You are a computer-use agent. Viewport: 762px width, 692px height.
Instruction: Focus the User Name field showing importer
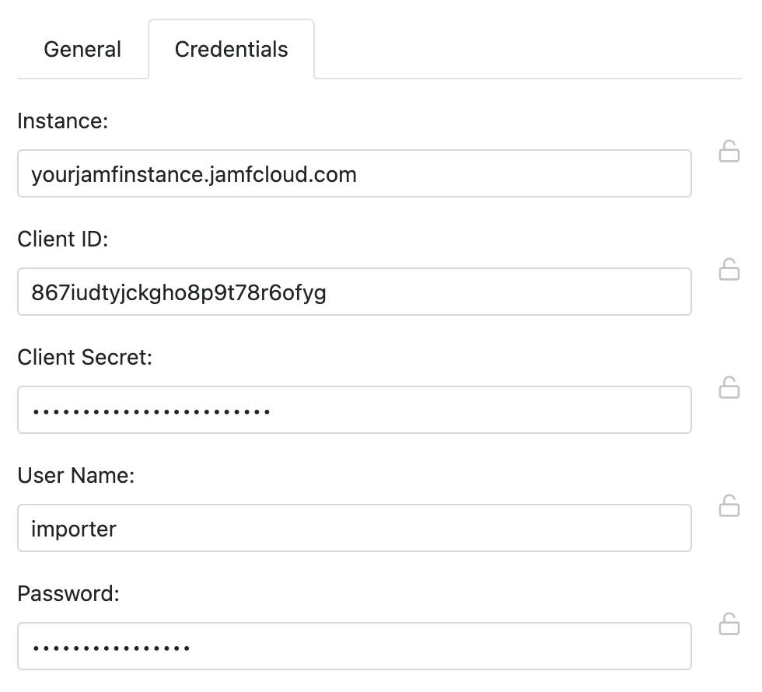(355, 528)
